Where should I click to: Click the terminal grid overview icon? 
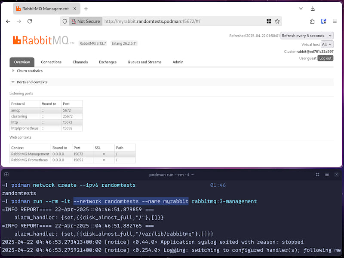[317, 174]
